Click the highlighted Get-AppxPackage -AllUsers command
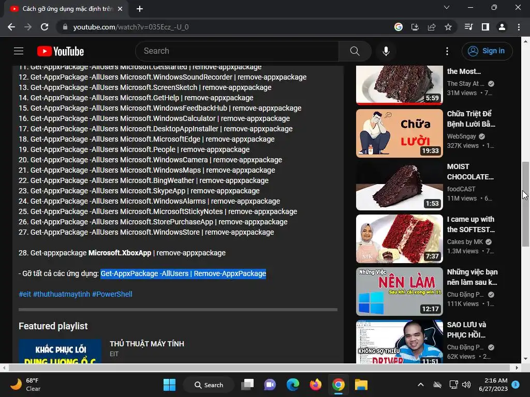The image size is (530, 397). point(183,273)
